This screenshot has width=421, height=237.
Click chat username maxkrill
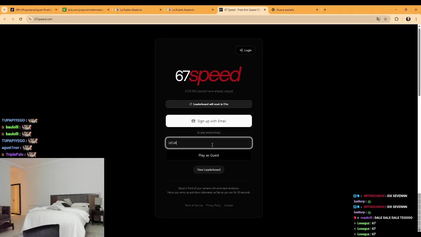click(366, 218)
